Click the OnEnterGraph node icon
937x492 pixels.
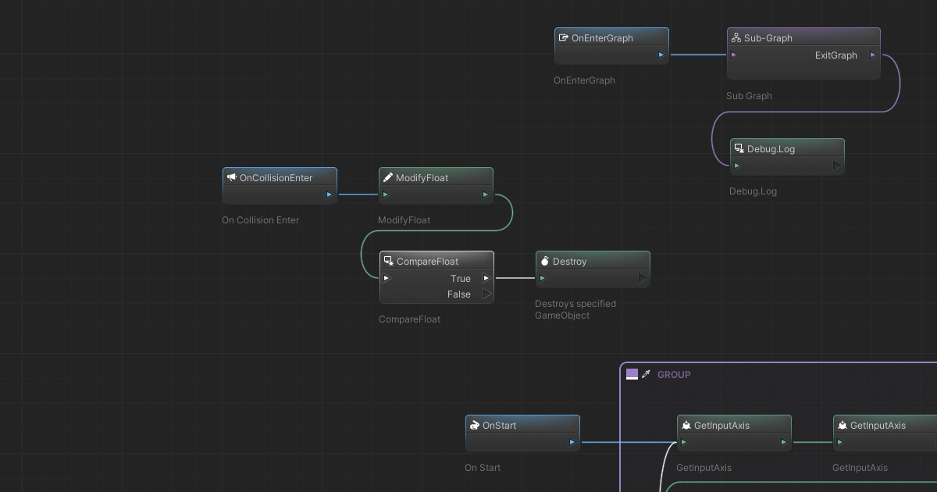click(x=563, y=38)
